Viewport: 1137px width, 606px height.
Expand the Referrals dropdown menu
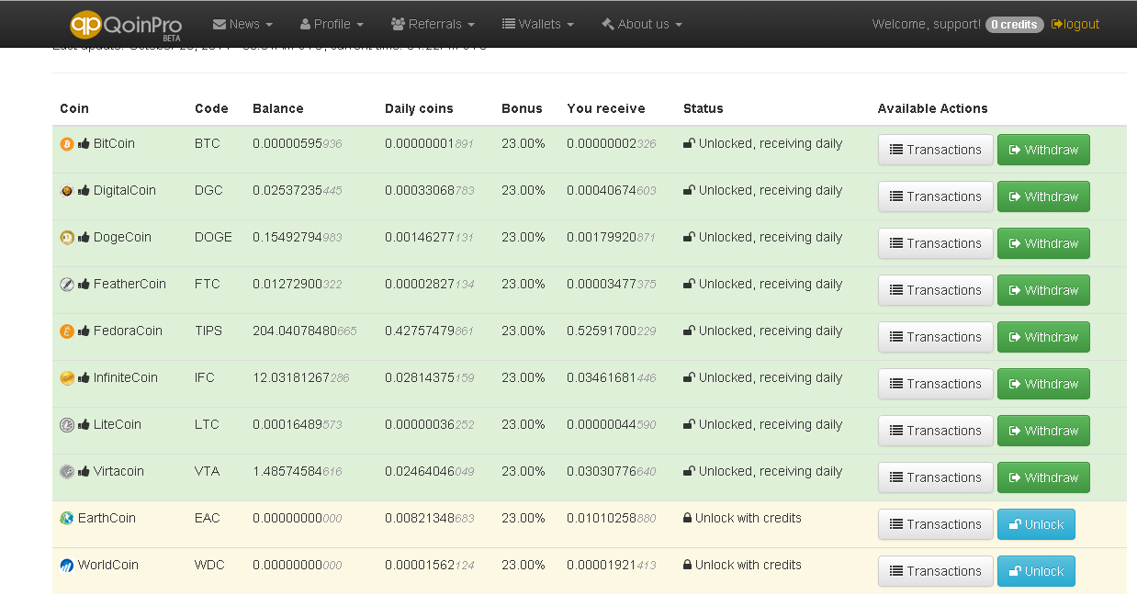(x=433, y=24)
